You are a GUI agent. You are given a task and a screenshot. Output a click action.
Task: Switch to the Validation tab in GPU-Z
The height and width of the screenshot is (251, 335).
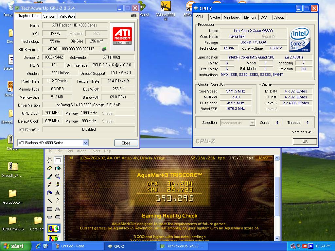pos(67,16)
